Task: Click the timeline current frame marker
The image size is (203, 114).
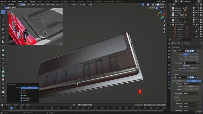Action: pyautogui.click(x=12, y=108)
